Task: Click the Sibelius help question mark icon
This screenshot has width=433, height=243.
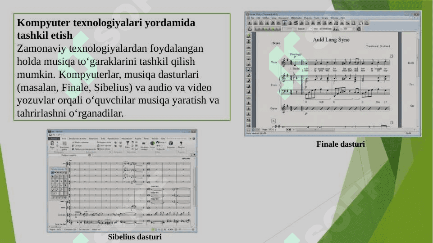Action: pos(194,139)
